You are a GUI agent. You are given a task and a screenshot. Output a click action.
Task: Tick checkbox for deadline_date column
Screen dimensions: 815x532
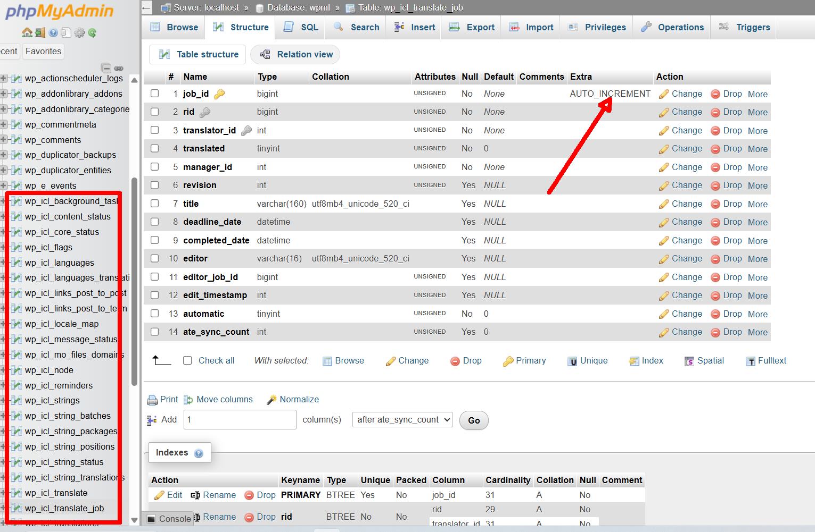155,222
